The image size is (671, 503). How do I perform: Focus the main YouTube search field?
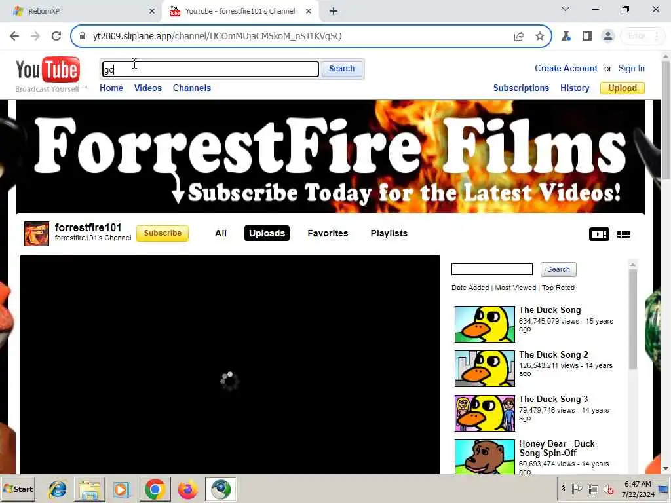210,69
